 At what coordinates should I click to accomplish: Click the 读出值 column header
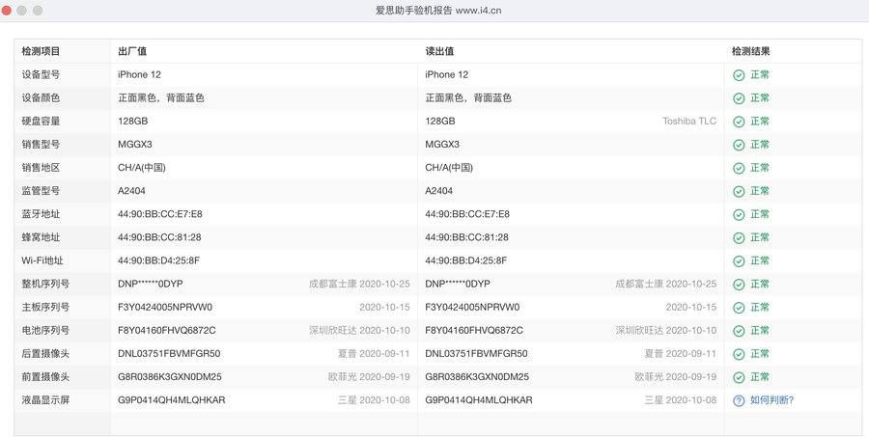pyautogui.click(x=439, y=51)
